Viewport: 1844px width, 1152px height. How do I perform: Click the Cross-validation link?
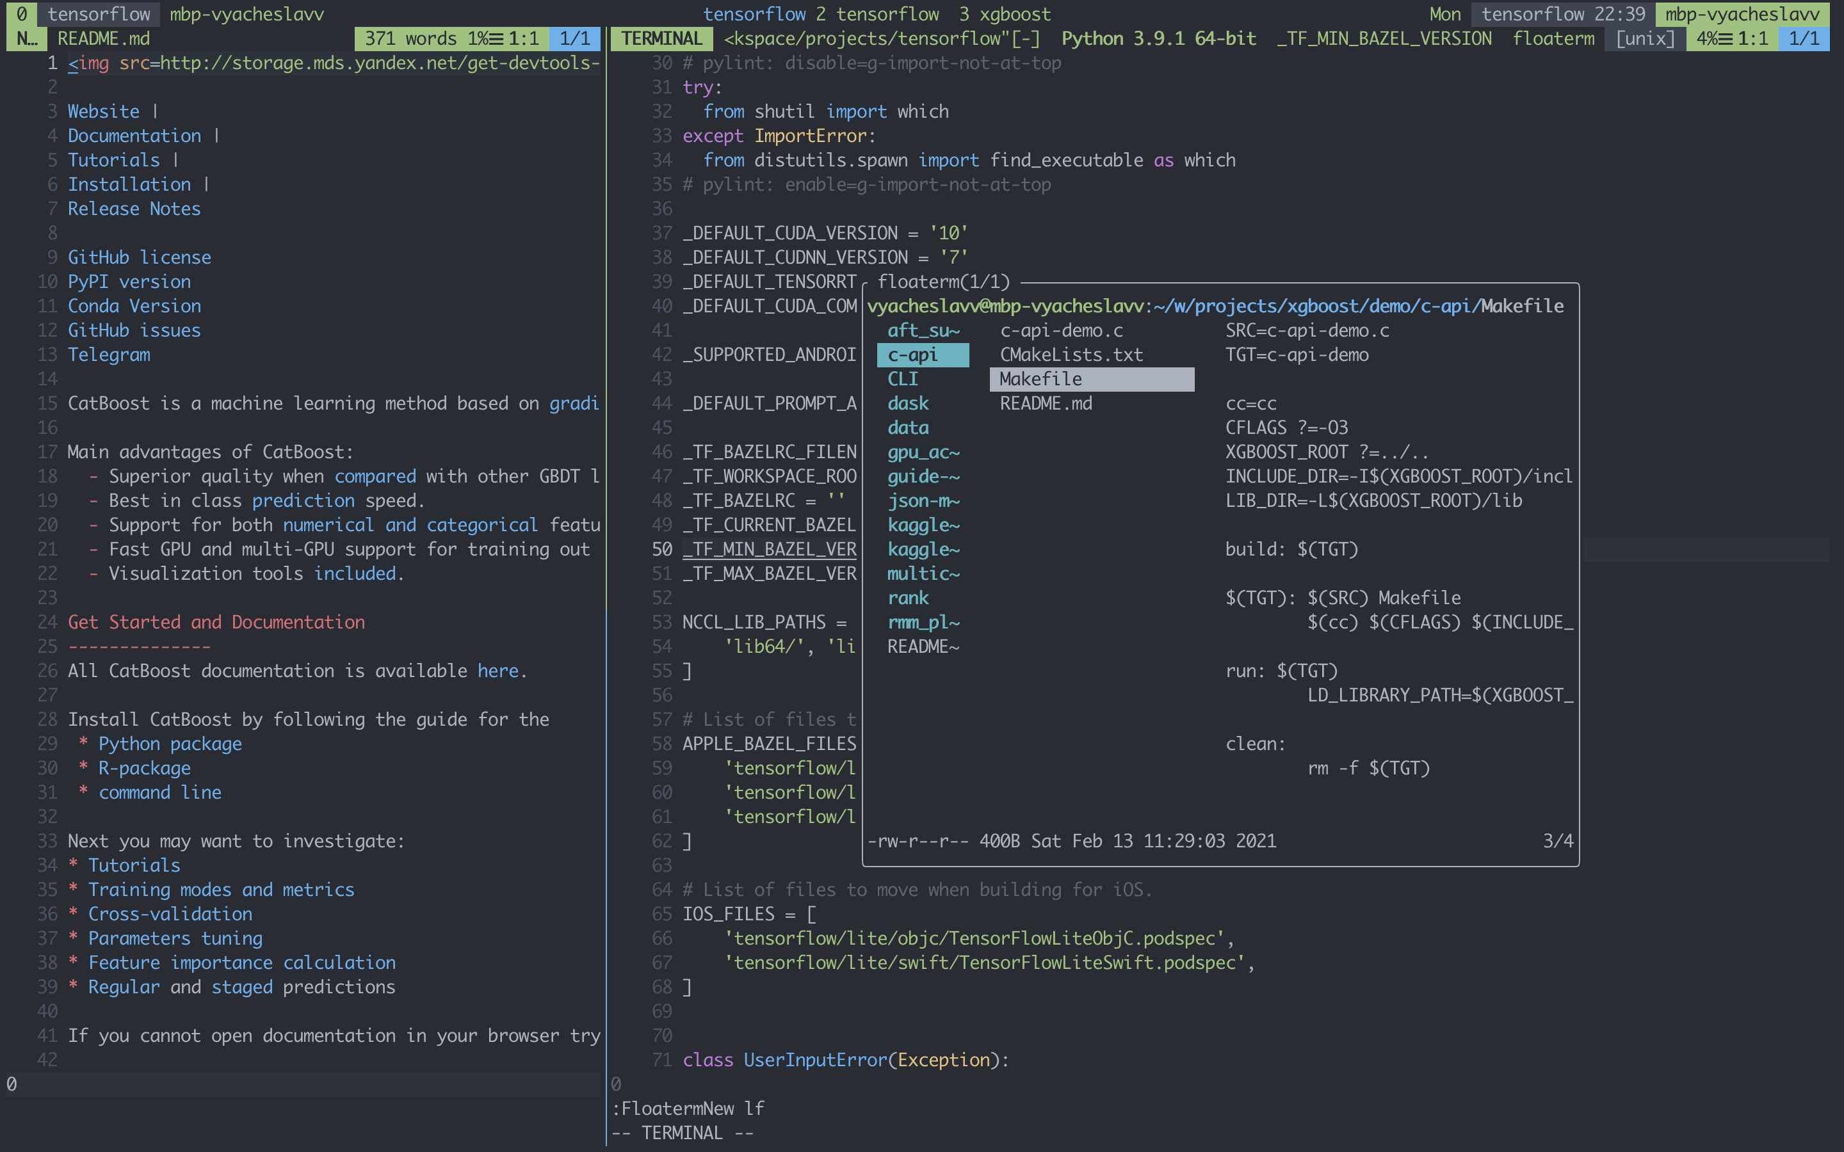170,913
